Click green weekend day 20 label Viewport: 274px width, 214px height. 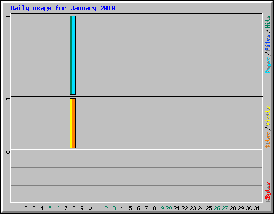pyautogui.click(x=169, y=208)
